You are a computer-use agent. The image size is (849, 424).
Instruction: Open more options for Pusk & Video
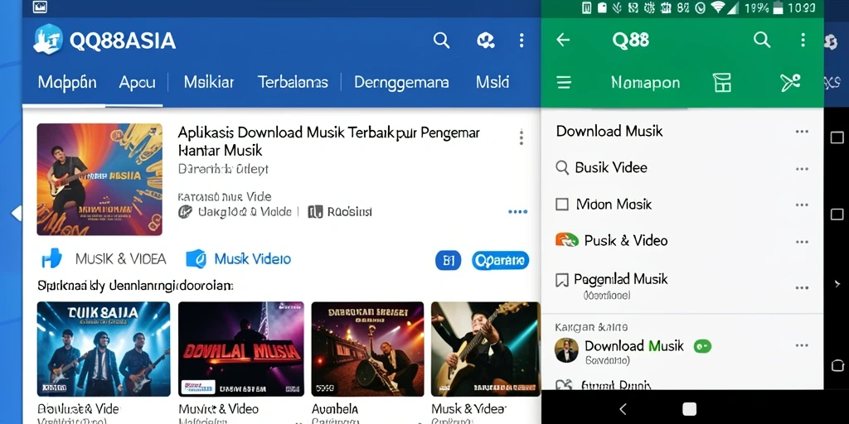click(x=802, y=241)
